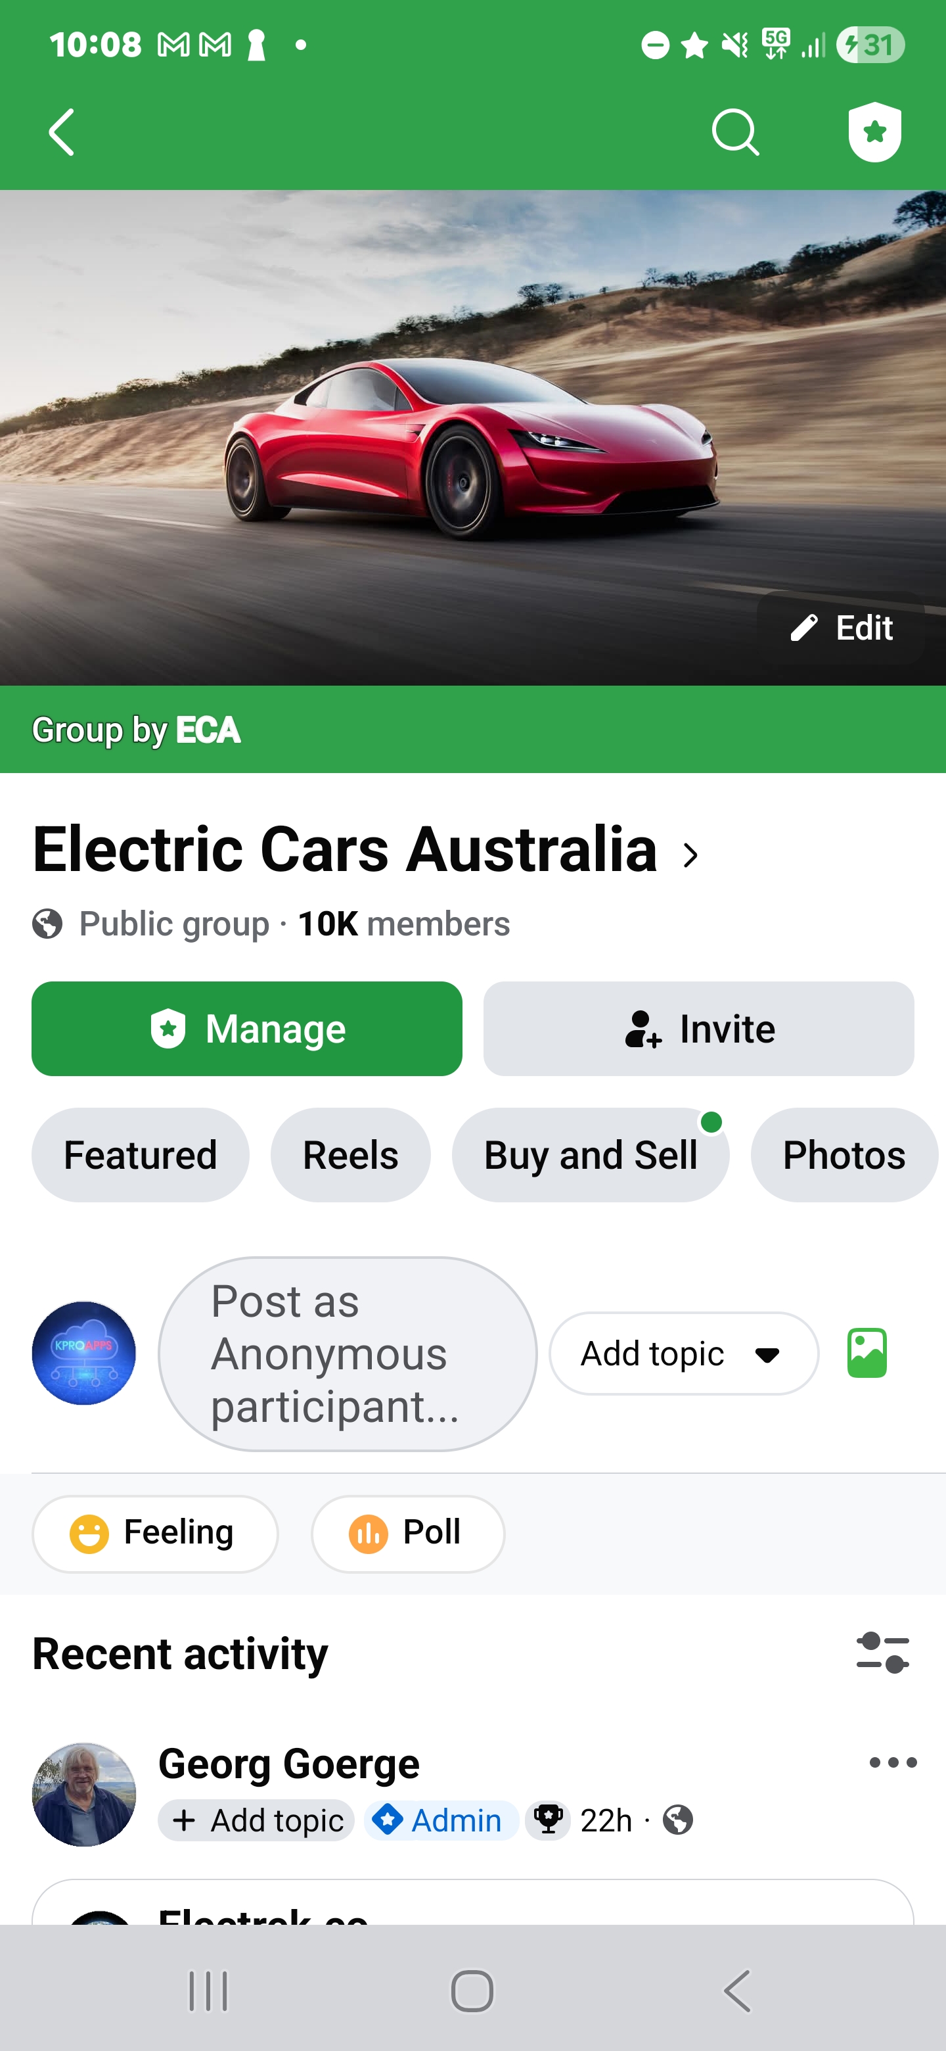Tap the Android recent apps icon

coord(208,1991)
